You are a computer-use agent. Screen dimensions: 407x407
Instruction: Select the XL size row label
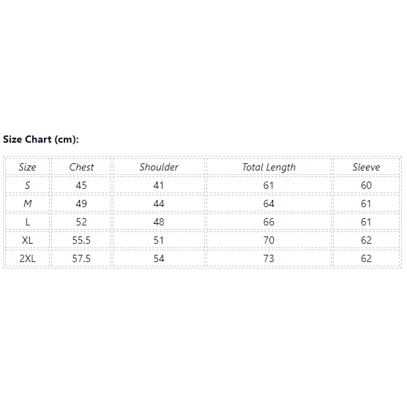pyautogui.click(x=27, y=240)
